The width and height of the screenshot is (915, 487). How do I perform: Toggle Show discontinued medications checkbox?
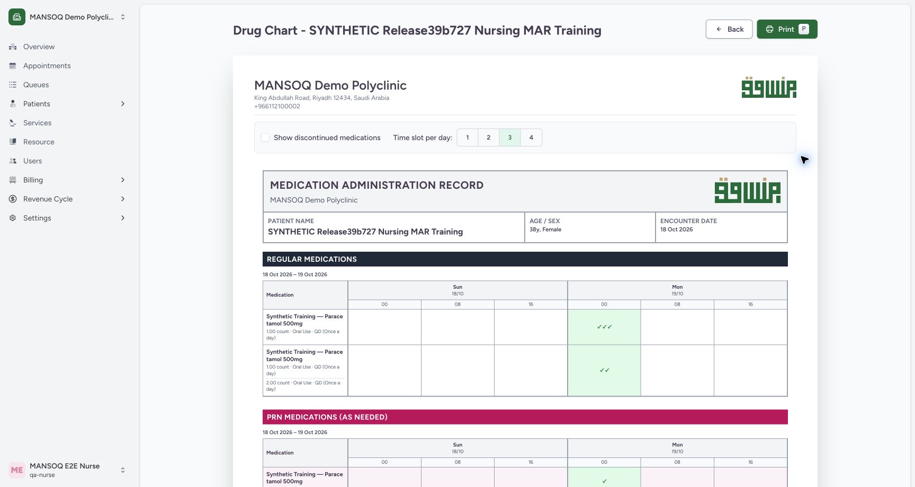pos(265,137)
